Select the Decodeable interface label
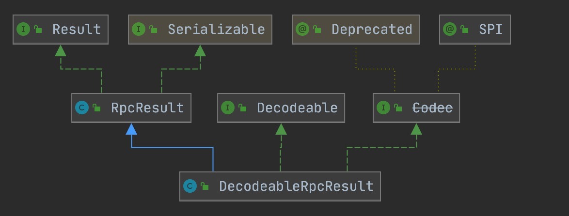The height and width of the screenshot is (216, 569). click(297, 108)
